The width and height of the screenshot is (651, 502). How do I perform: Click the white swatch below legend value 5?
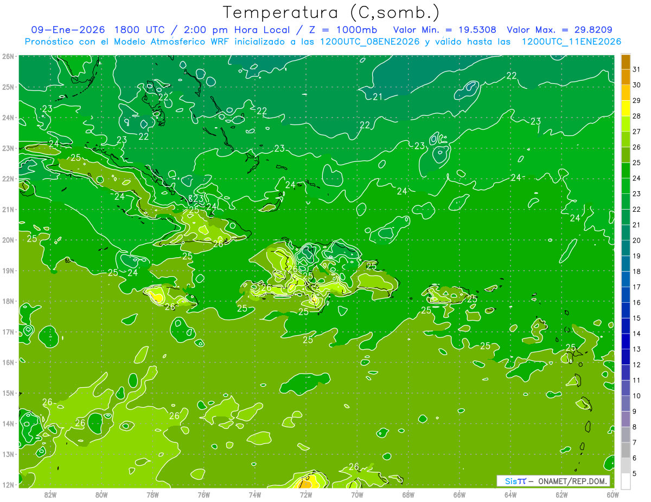(626, 481)
